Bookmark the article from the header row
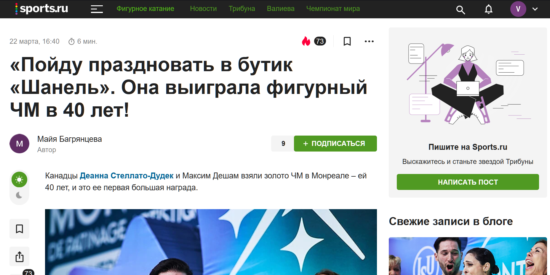This screenshot has height=275, width=550. pos(347,41)
